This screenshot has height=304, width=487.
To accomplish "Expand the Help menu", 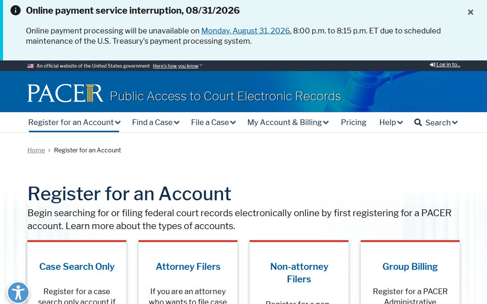I will tap(391, 122).
